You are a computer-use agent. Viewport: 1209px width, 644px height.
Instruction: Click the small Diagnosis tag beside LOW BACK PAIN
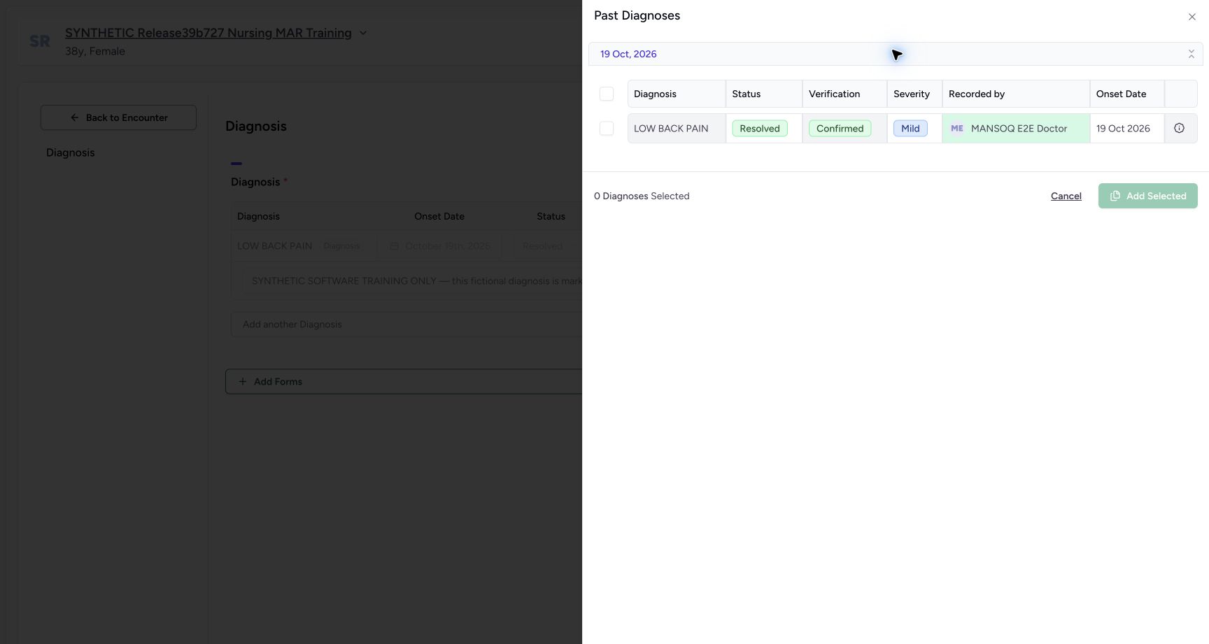point(341,246)
